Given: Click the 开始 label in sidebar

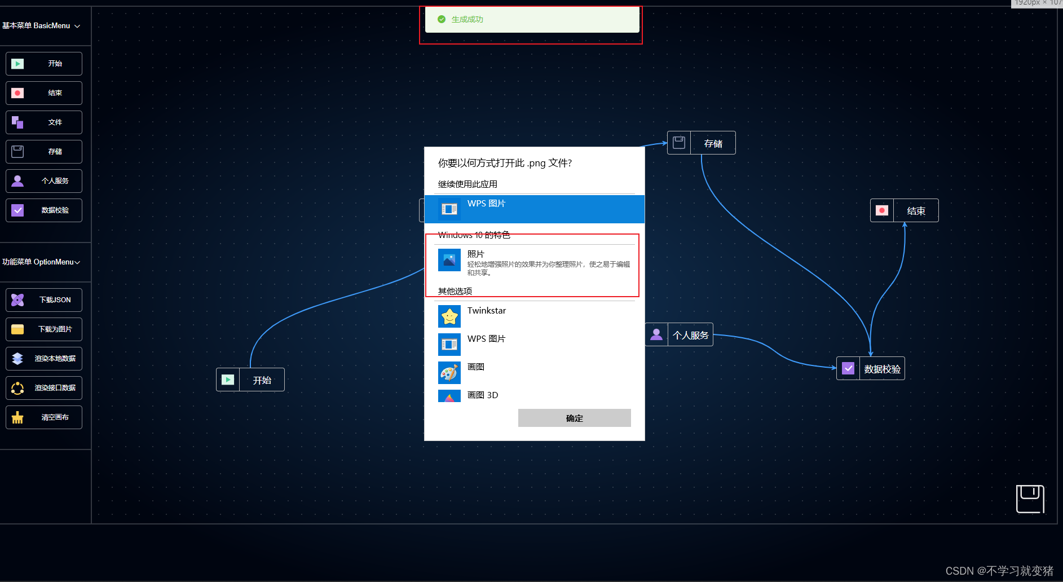Looking at the screenshot, I should click(x=55, y=64).
